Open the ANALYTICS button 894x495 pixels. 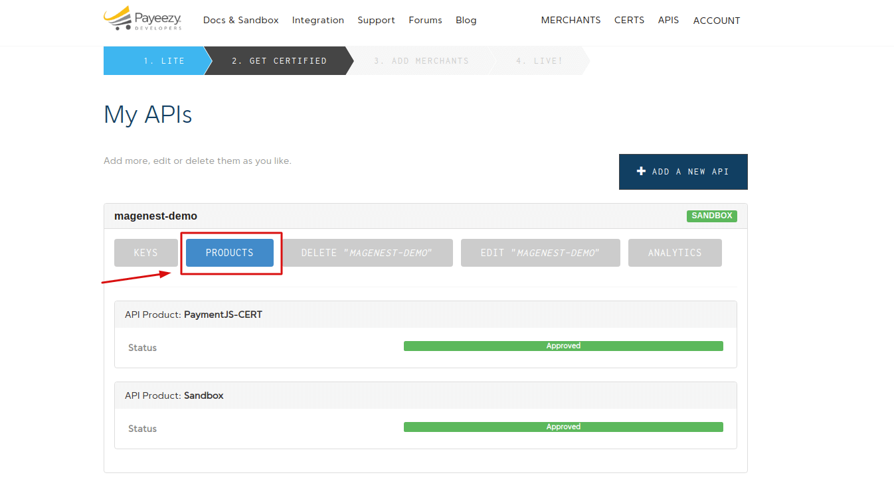pos(675,253)
